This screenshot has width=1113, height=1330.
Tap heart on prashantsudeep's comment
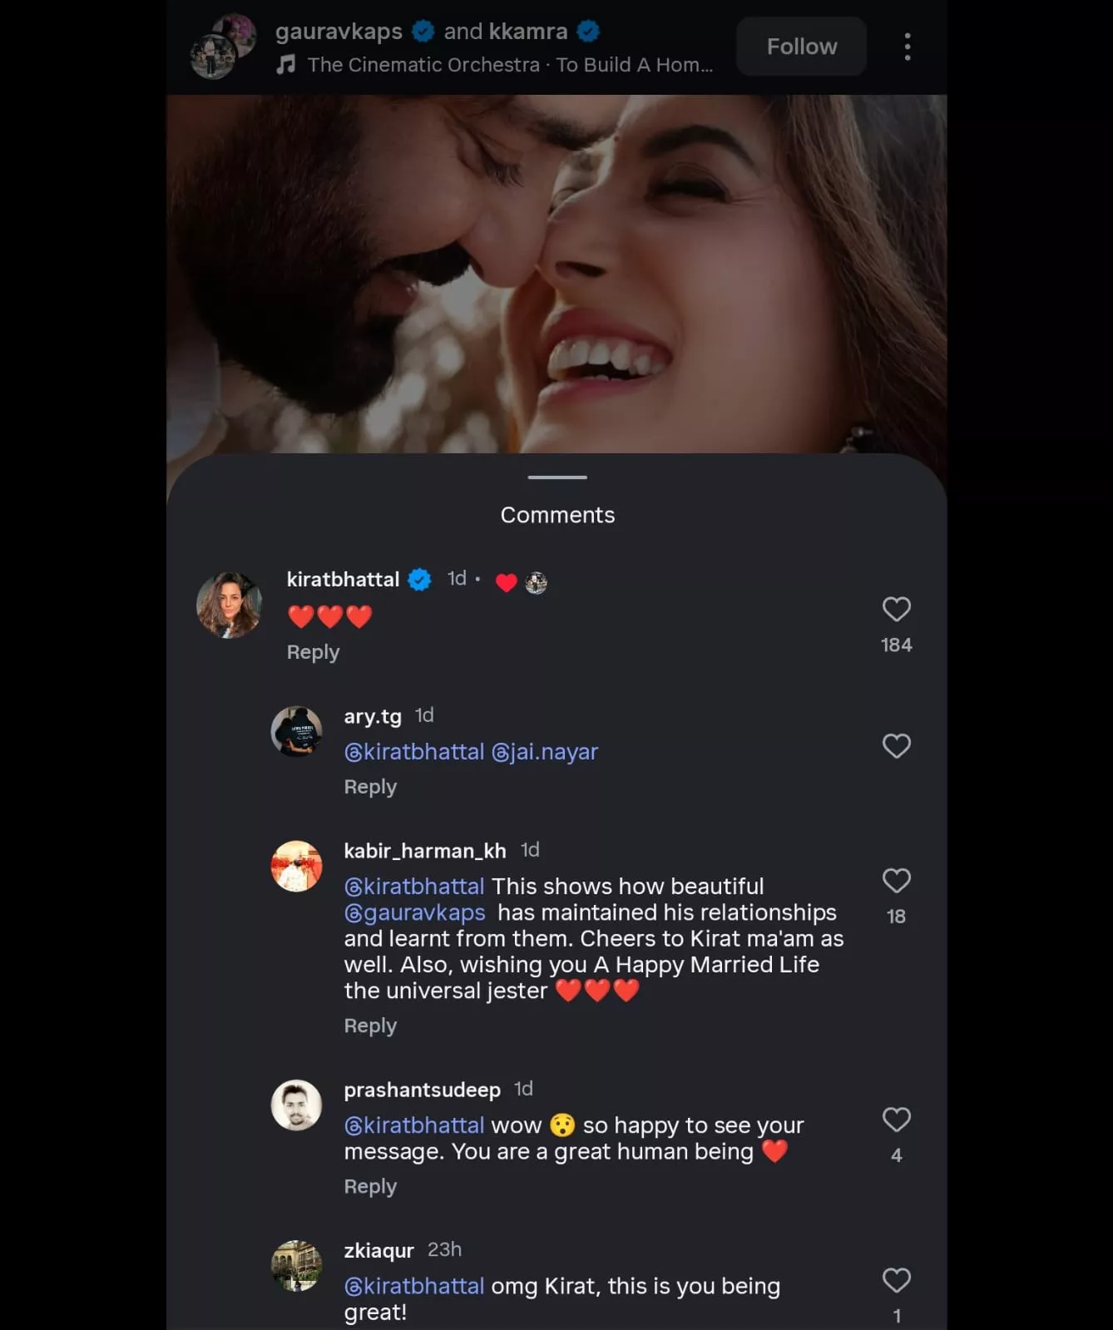tap(896, 1120)
